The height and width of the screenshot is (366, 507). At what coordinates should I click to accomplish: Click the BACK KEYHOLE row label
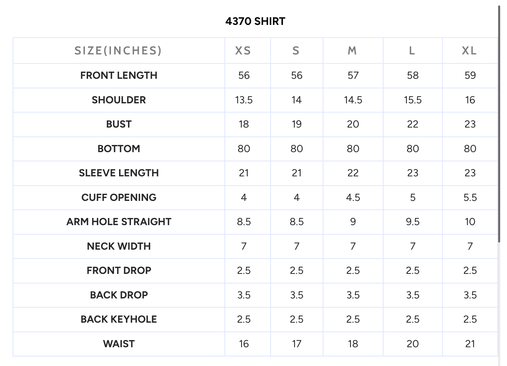point(119,319)
